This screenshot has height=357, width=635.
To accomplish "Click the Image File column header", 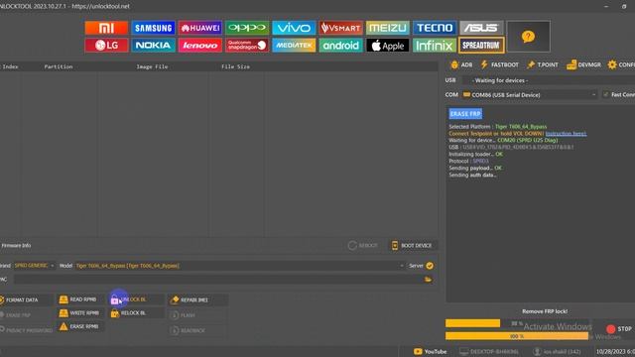I will click(152, 66).
